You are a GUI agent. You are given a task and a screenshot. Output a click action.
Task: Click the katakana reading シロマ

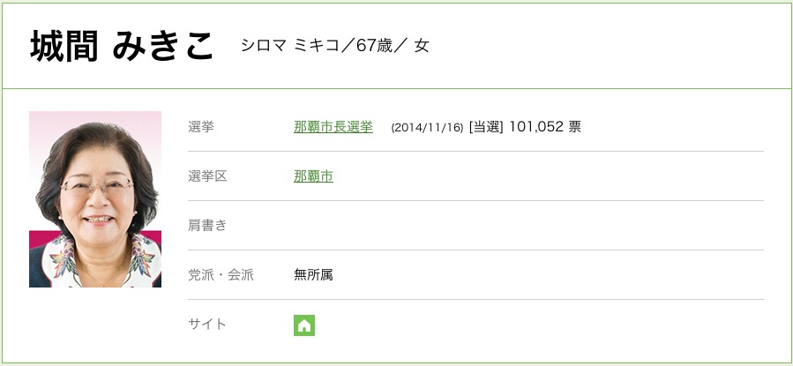[265, 46]
